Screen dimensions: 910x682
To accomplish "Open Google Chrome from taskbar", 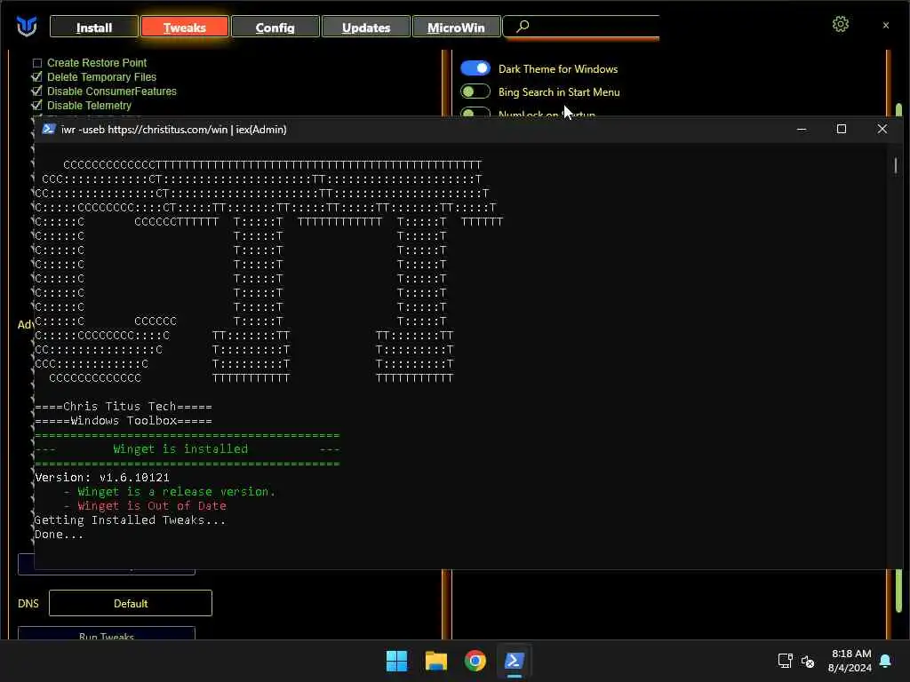I will (475, 661).
